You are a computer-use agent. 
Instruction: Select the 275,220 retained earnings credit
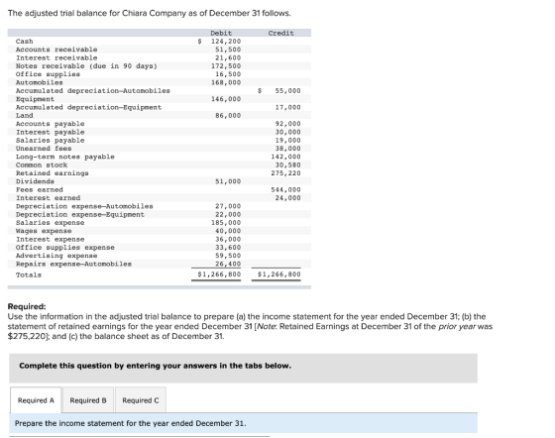point(286,173)
